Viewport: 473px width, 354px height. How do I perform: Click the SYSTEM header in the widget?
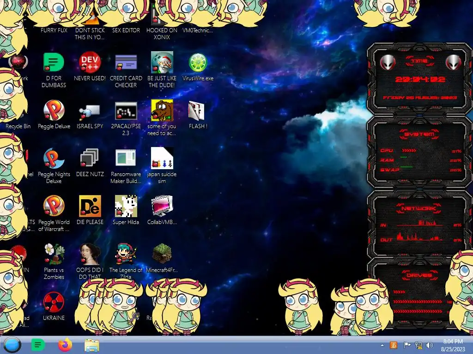pyautogui.click(x=419, y=134)
